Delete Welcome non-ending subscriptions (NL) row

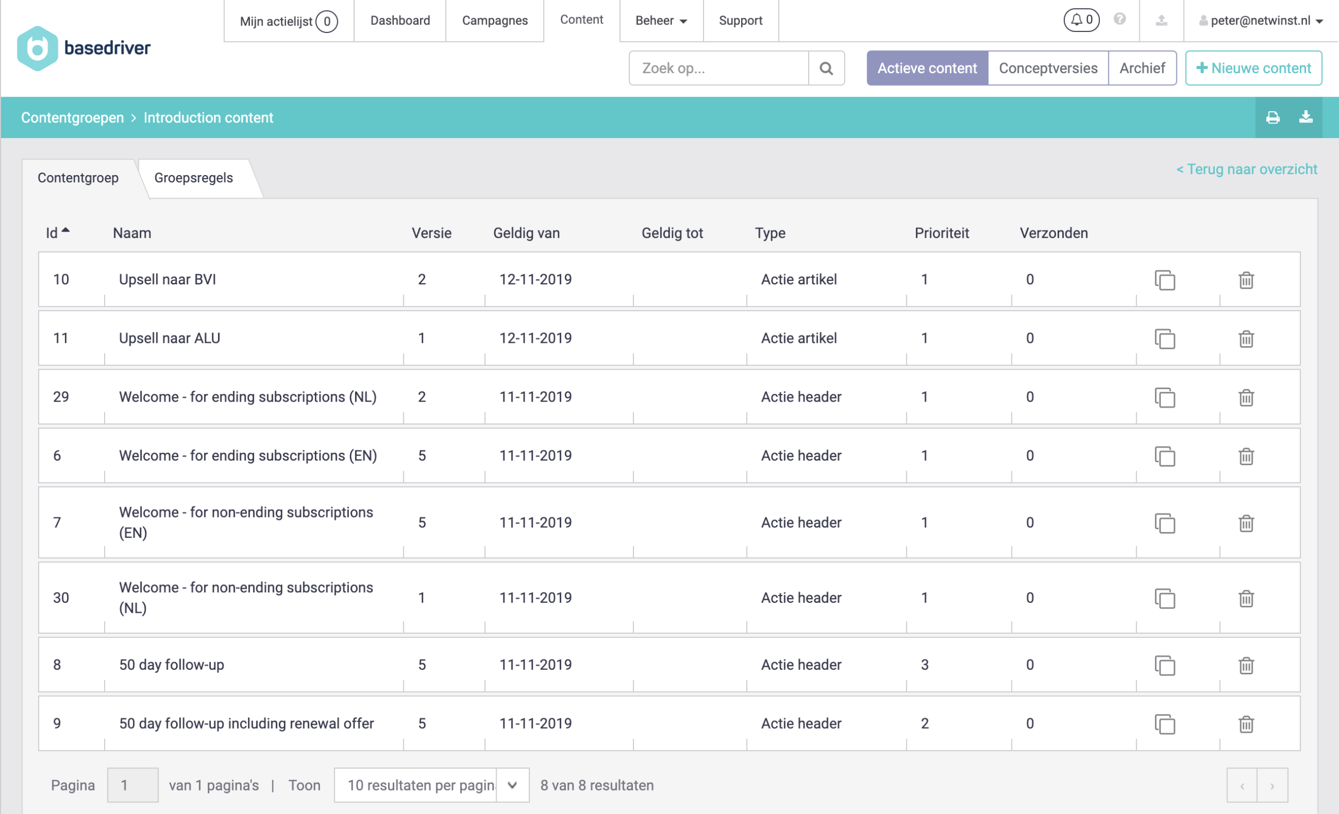(1246, 599)
